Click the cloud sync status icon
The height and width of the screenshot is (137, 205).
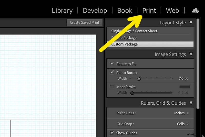[195, 11]
